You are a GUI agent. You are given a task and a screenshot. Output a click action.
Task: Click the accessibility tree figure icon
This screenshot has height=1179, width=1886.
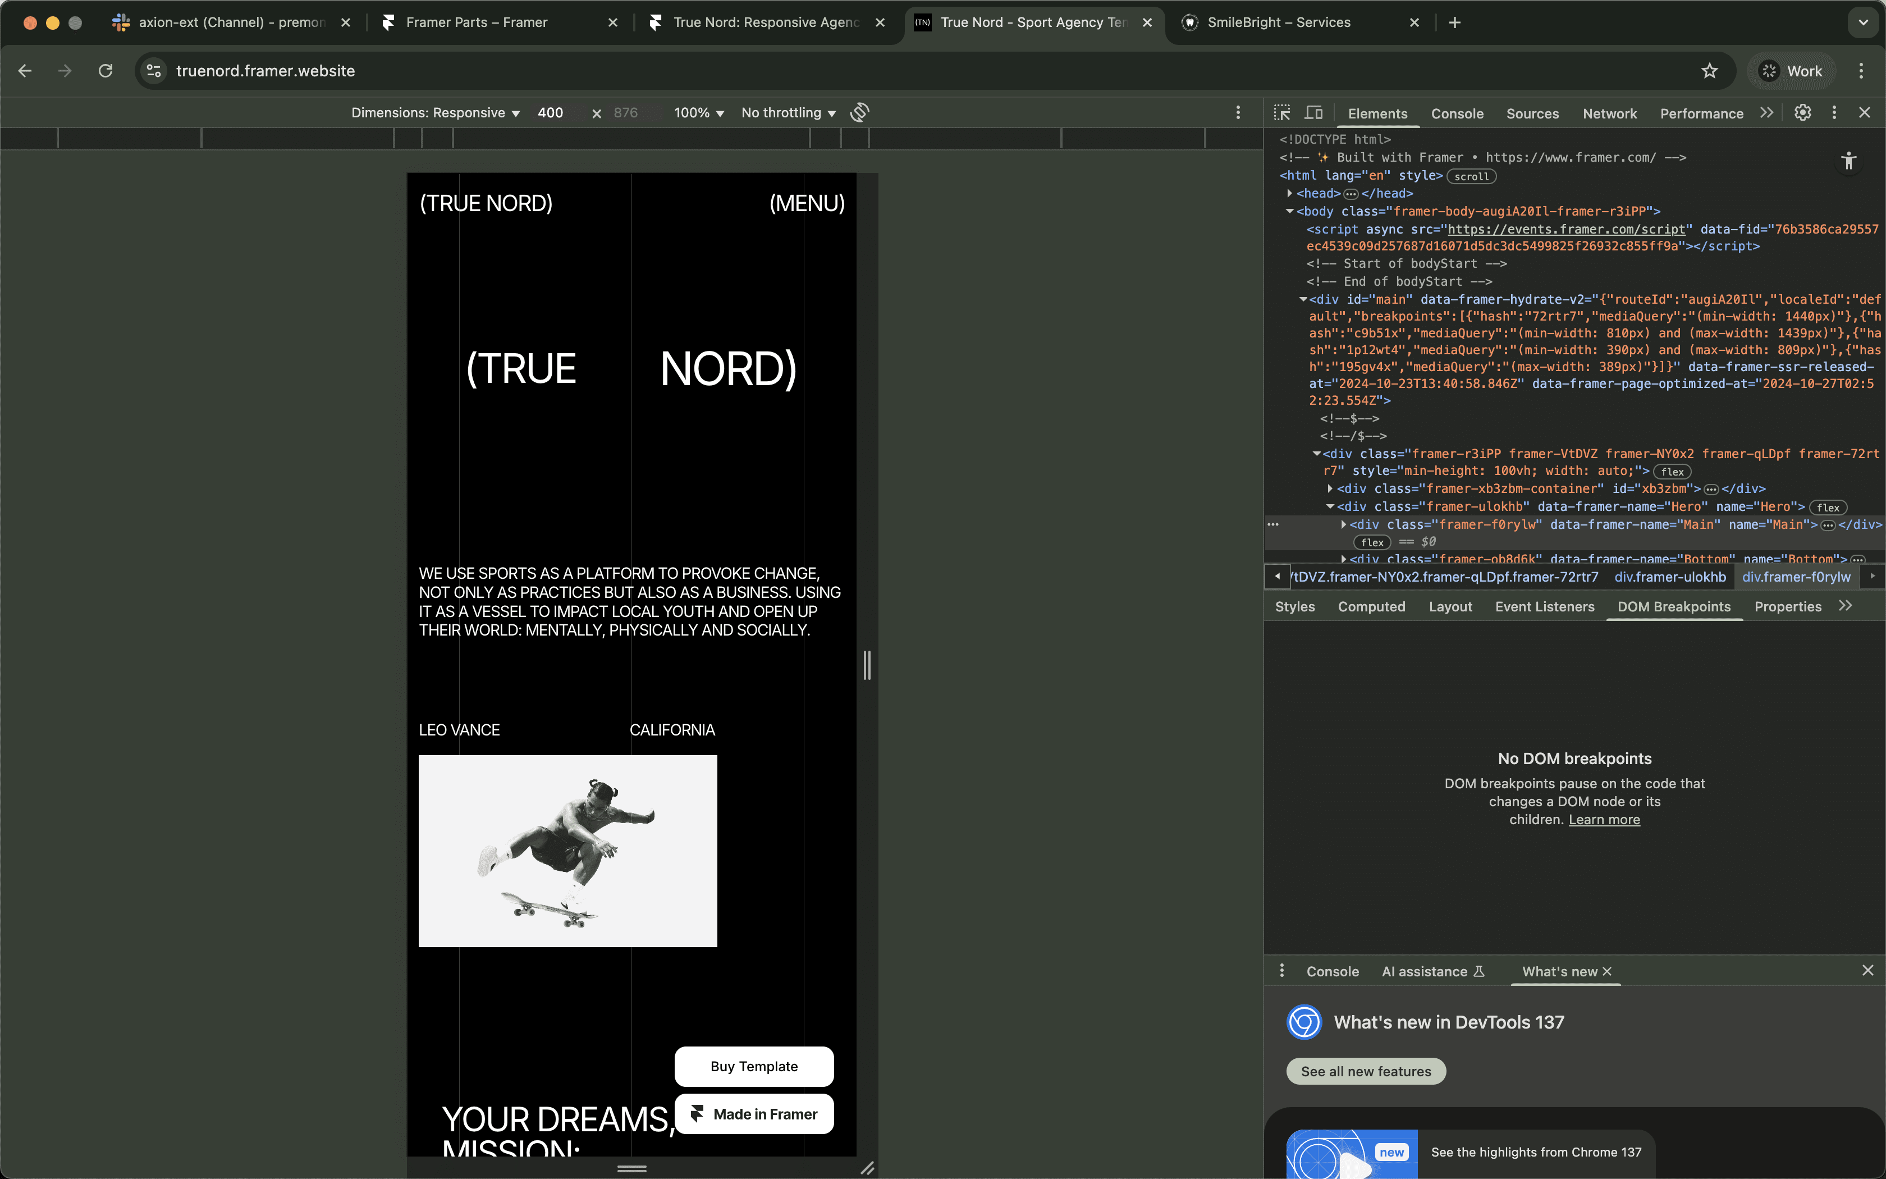1848,162
